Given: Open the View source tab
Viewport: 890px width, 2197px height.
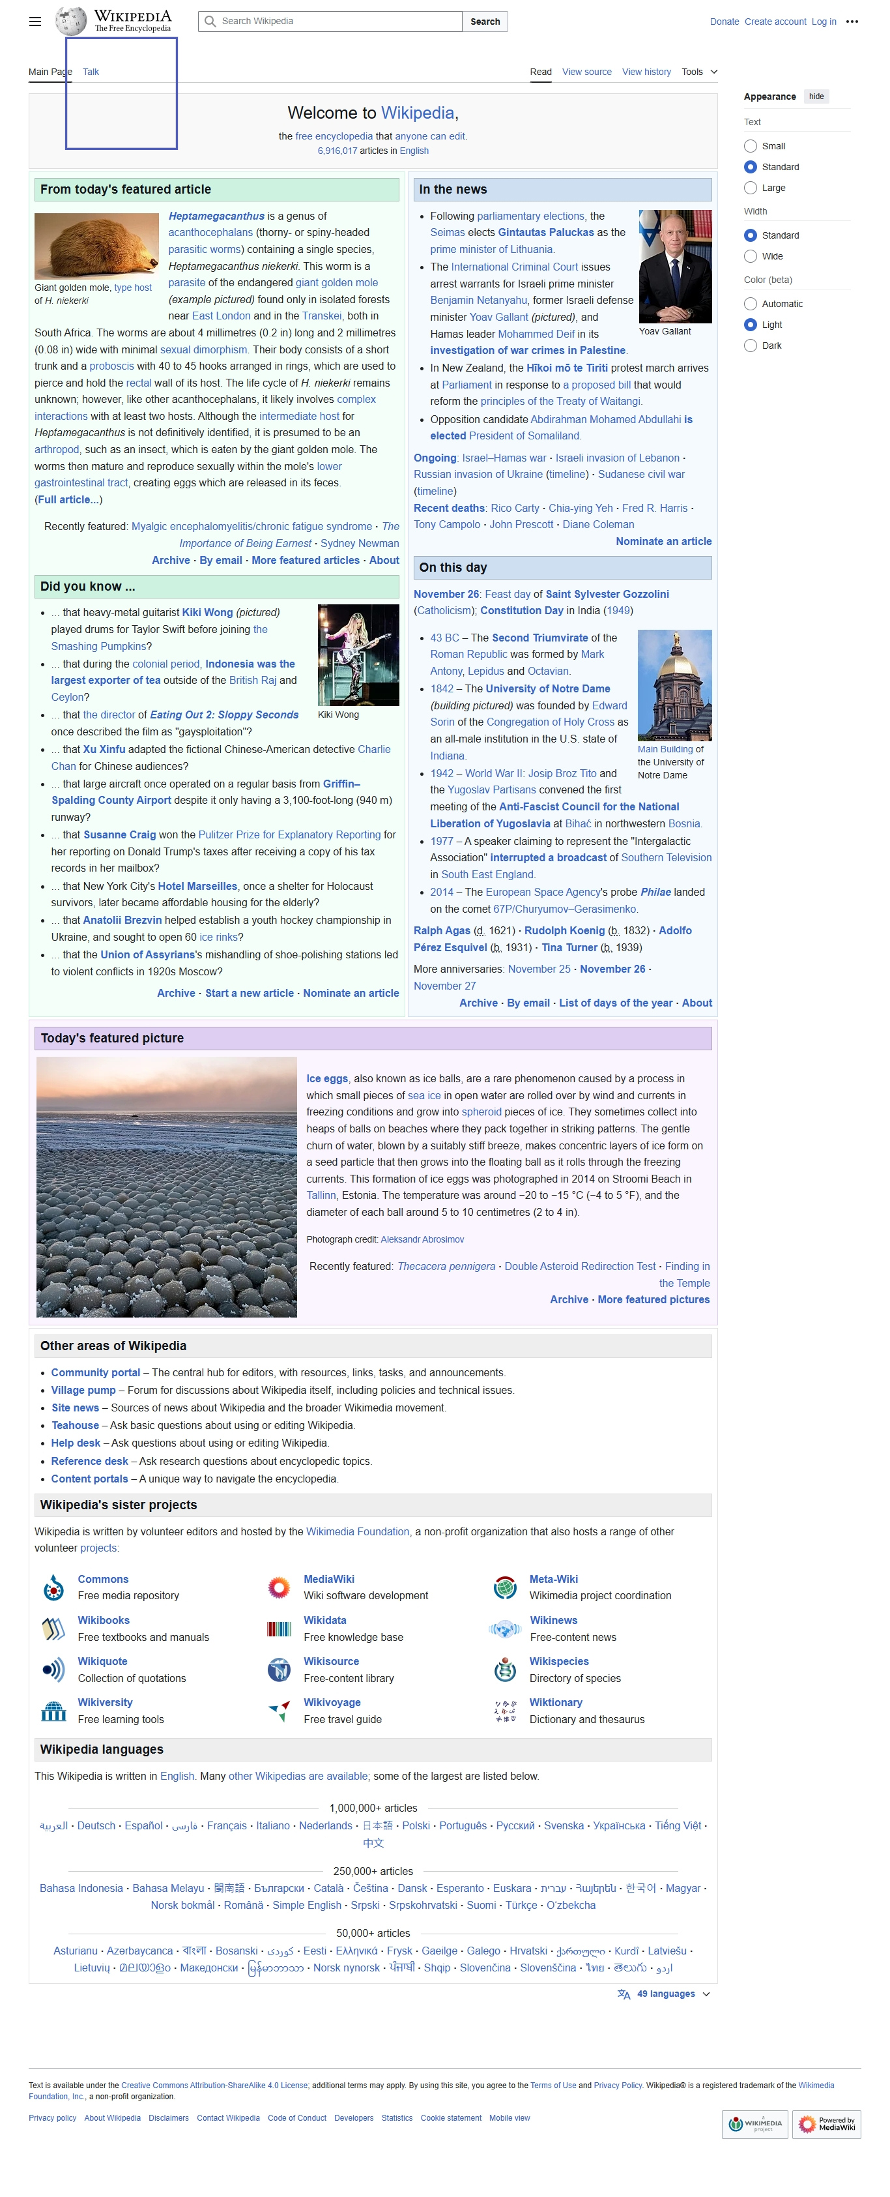Looking at the screenshot, I should tap(586, 72).
